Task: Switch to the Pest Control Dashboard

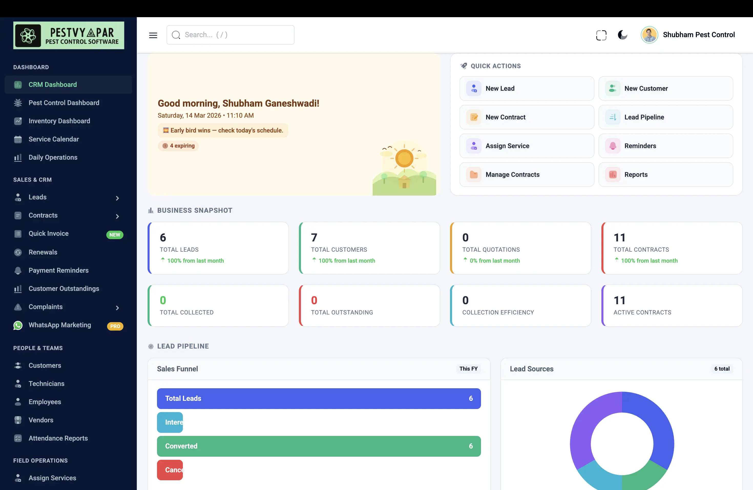Action: point(64,103)
